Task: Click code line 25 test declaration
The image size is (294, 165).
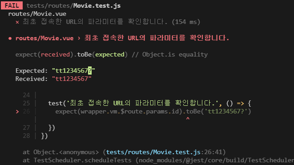Action: click(149, 103)
